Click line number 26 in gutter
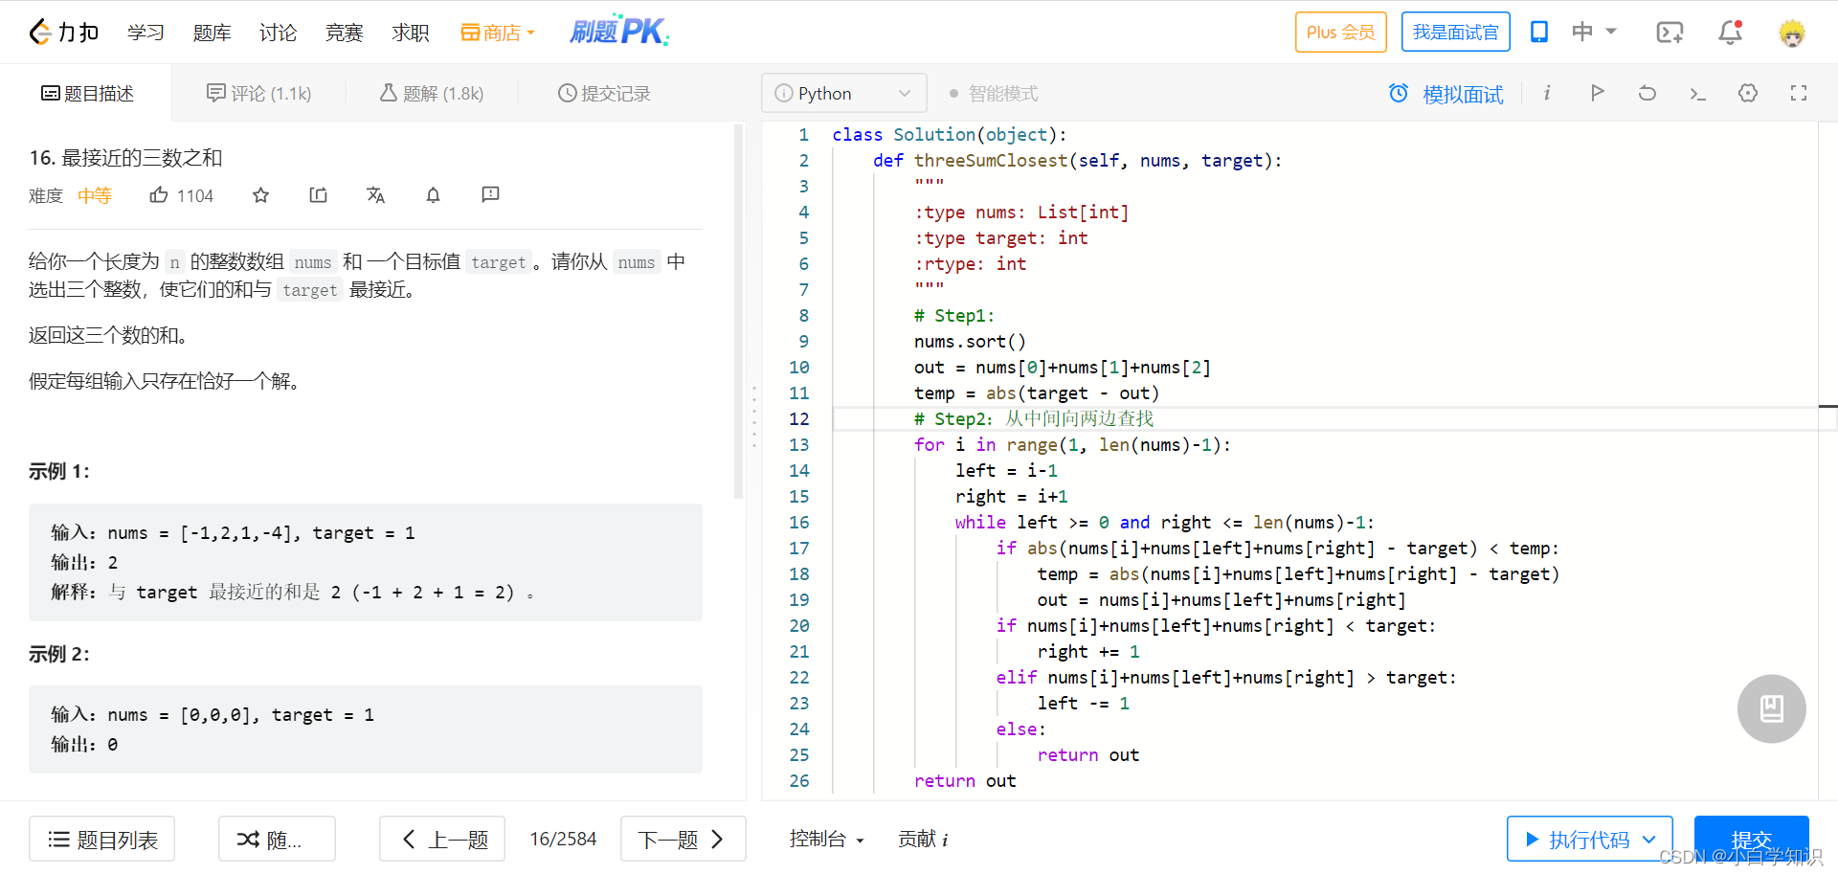This screenshot has height=875, width=1838. point(799,780)
